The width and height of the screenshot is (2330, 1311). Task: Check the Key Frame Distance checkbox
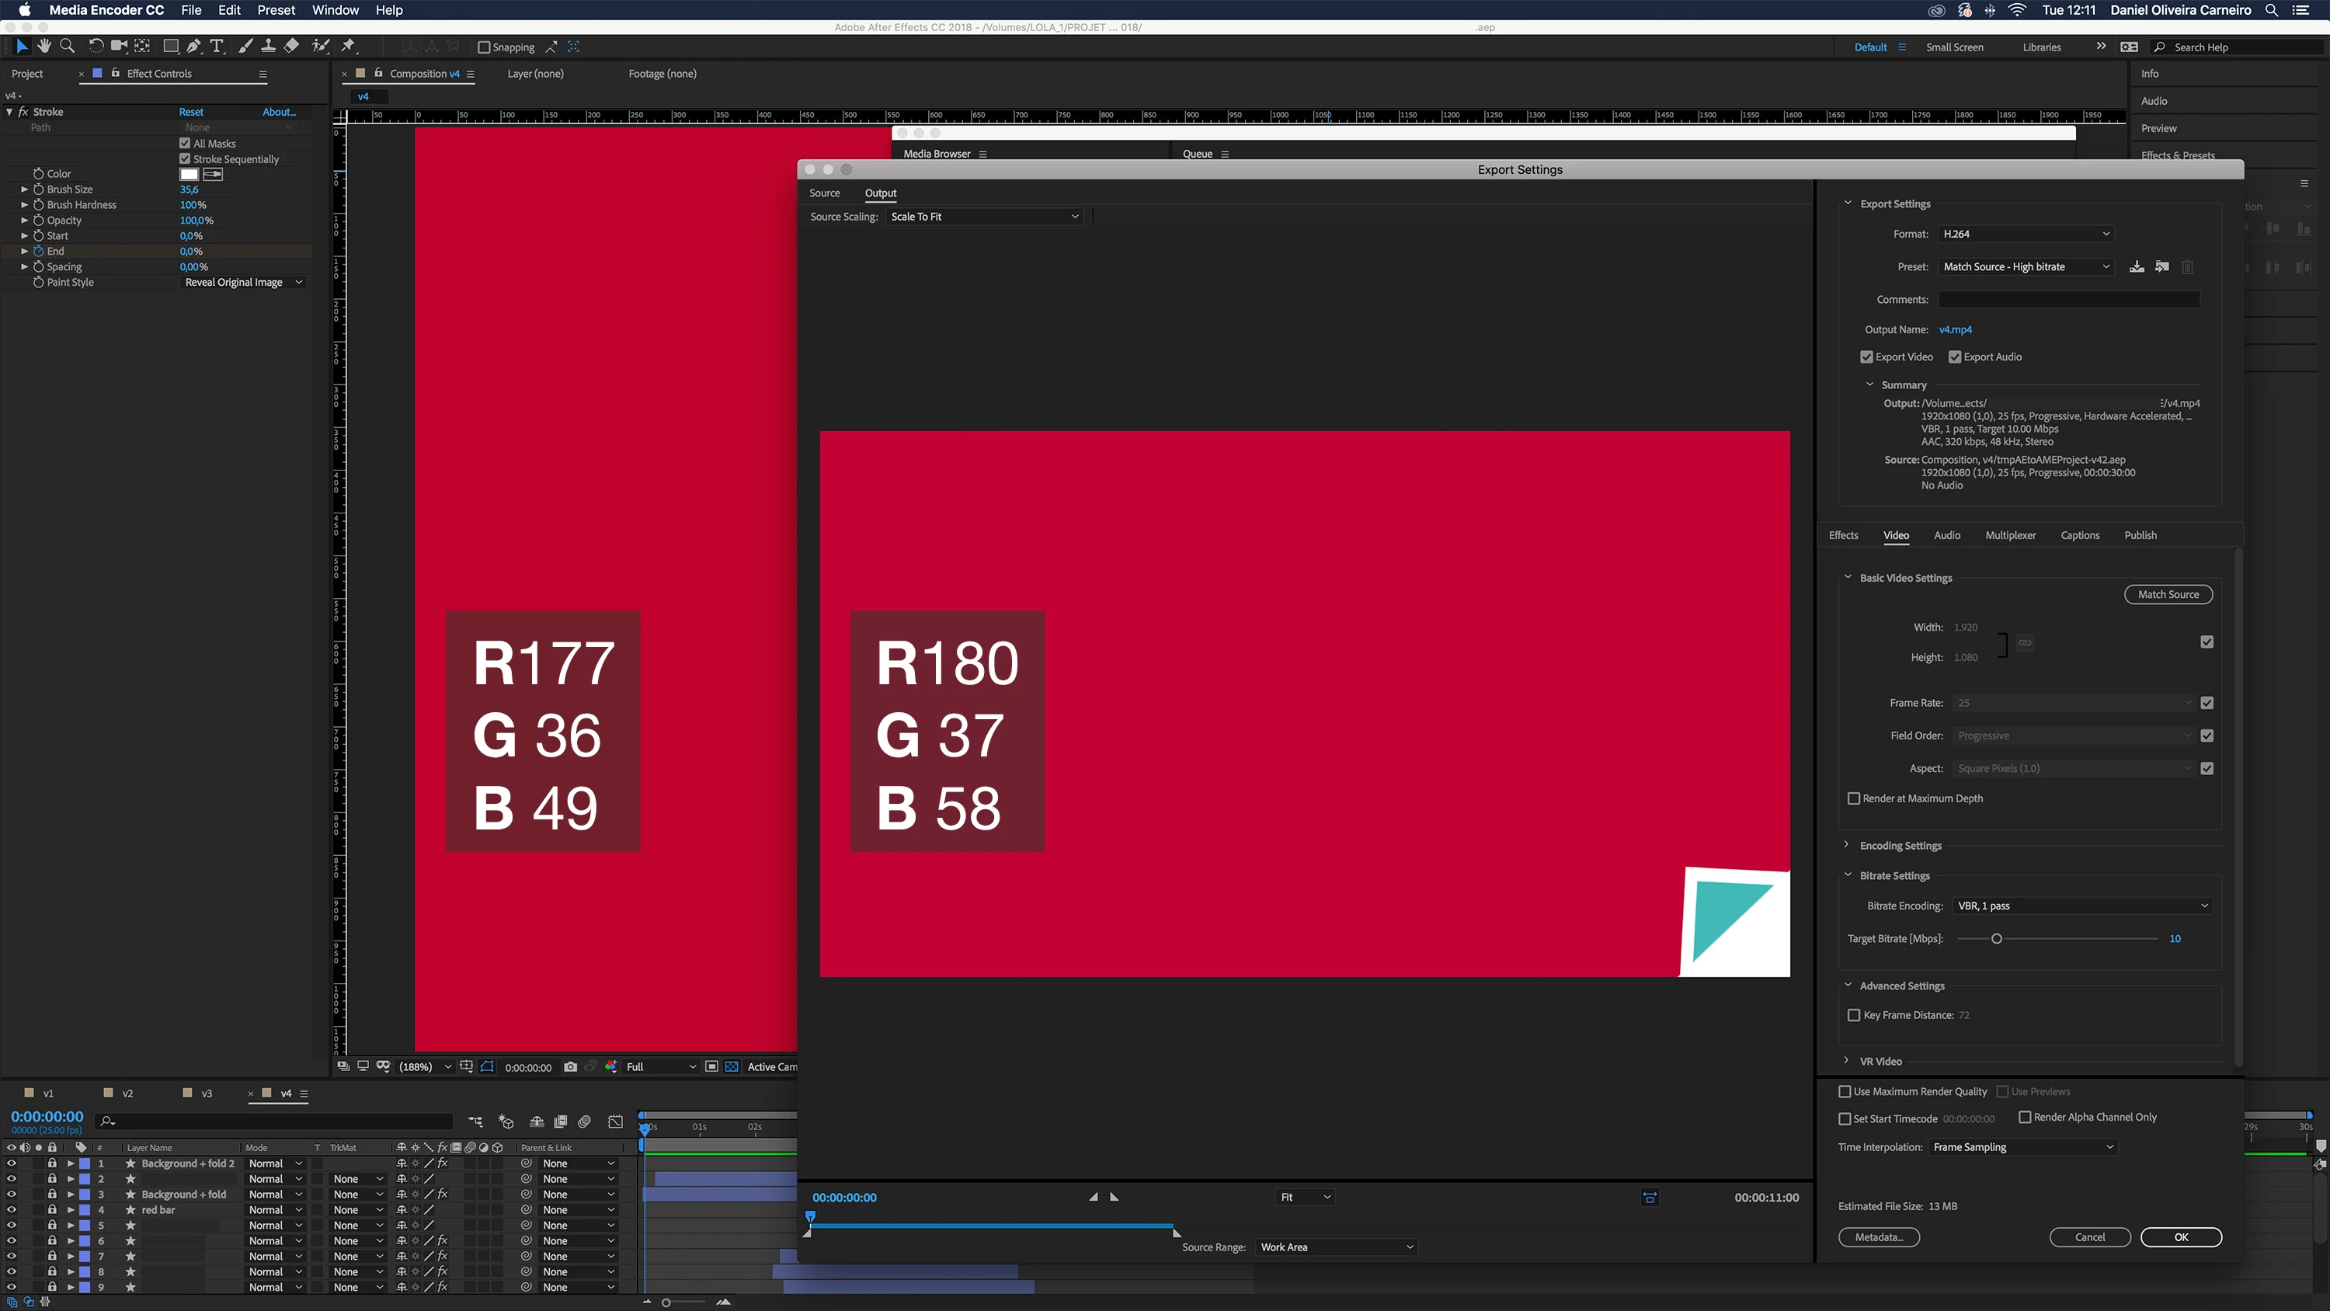tap(1853, 1016)
